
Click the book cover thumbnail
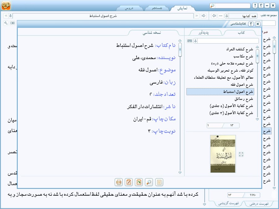[223, 154]
